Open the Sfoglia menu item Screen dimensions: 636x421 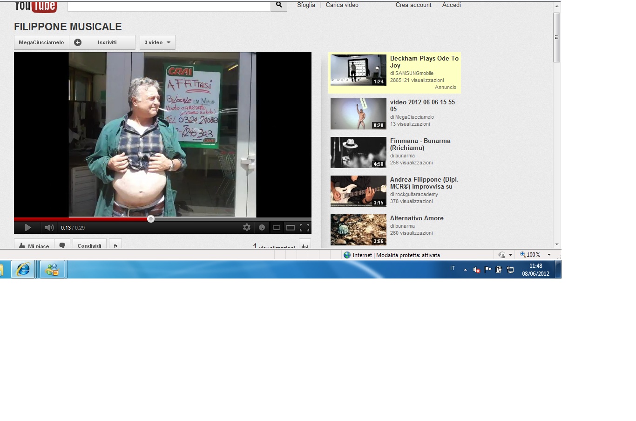click(306, 5)
